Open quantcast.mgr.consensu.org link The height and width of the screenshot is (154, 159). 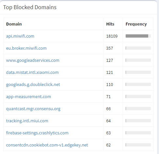(33, 109)
